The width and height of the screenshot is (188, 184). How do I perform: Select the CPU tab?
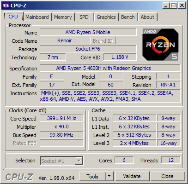[13, 17]
